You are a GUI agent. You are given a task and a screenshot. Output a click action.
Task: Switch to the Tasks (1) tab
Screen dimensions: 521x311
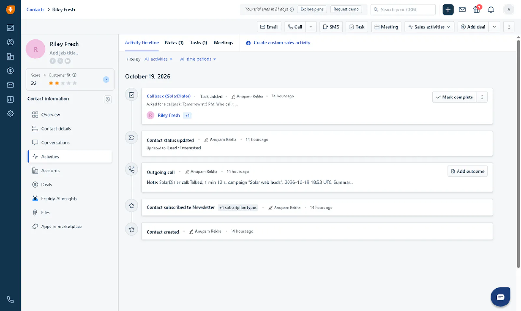(x=199, y=43)
